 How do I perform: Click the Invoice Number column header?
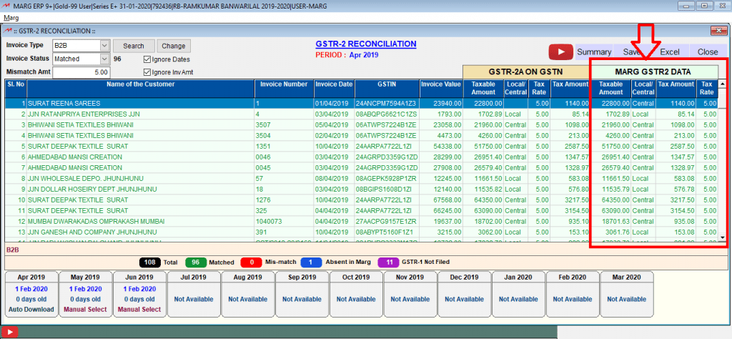click(284, 88)
